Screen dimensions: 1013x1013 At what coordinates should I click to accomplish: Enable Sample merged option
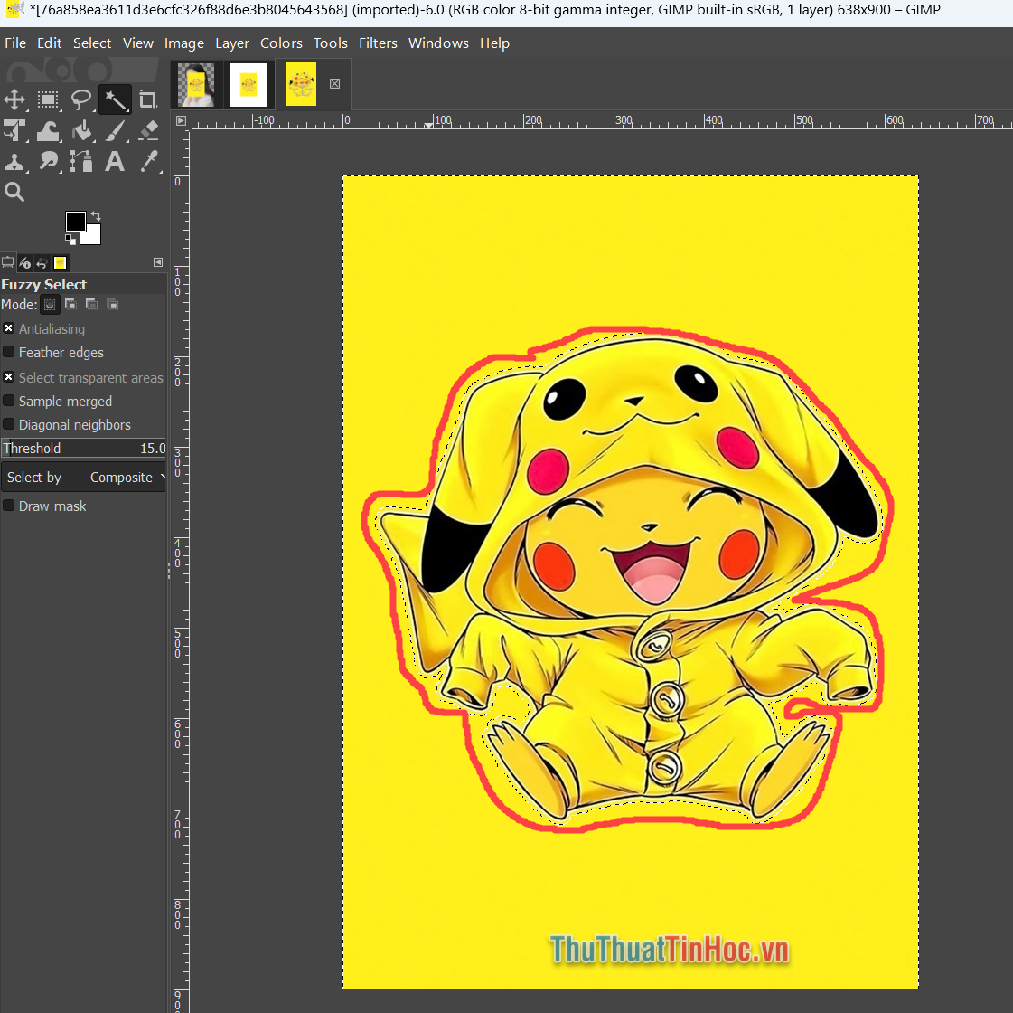[8, 401]
